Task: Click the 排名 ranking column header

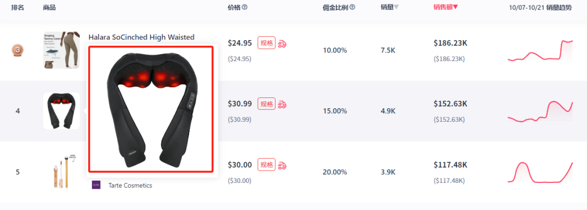Action: coord(17,8)
